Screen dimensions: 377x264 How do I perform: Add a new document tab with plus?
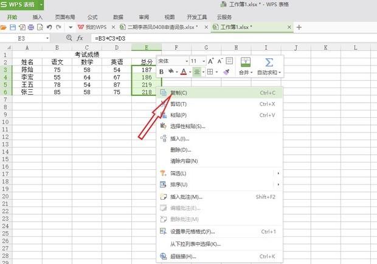point(299,27)
